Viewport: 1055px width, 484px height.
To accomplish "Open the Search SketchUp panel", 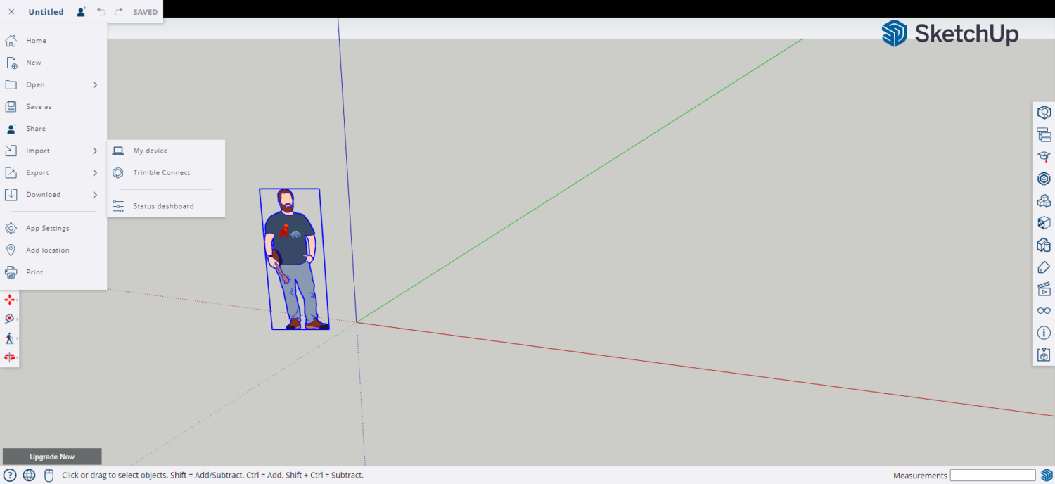I will coord(1044,112).
